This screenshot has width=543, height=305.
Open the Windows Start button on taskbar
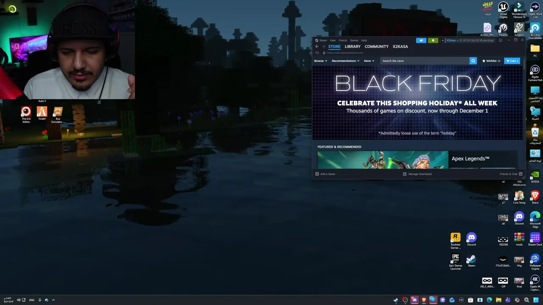click(x=536, y=300)
